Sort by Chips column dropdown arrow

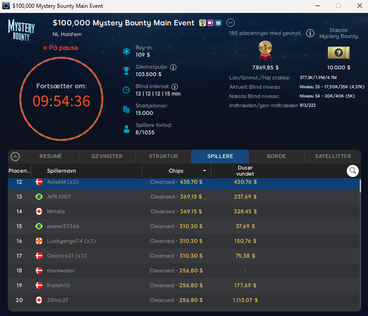point(204,171)
